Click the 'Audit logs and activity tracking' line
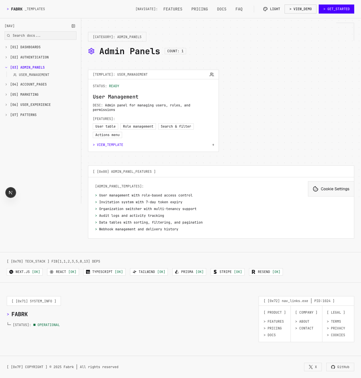The height and width of the screenshot is (378, 361). click(131, 216)
